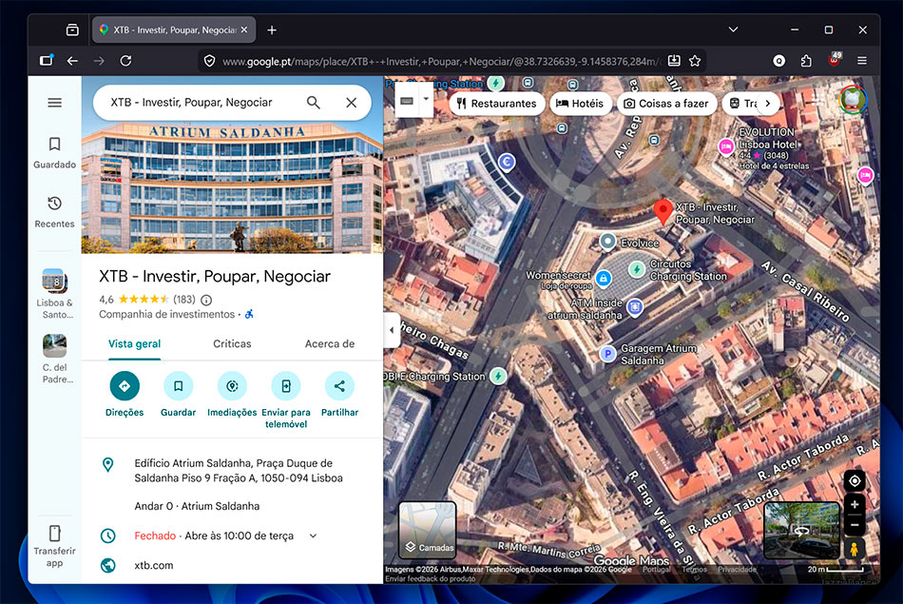Open the Camadas layers switcher
903x604 pixels.
(428, 530)
